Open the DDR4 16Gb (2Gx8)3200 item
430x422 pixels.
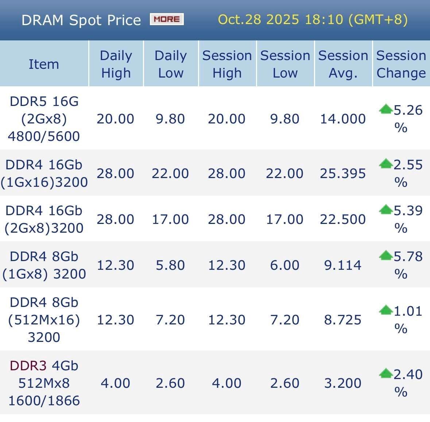(x=44, y=219)
